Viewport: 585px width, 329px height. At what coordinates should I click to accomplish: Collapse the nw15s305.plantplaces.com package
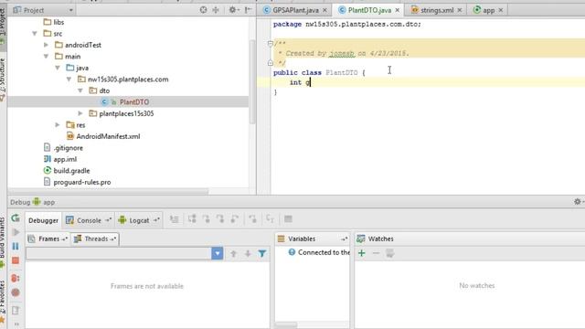pos(69,80)
